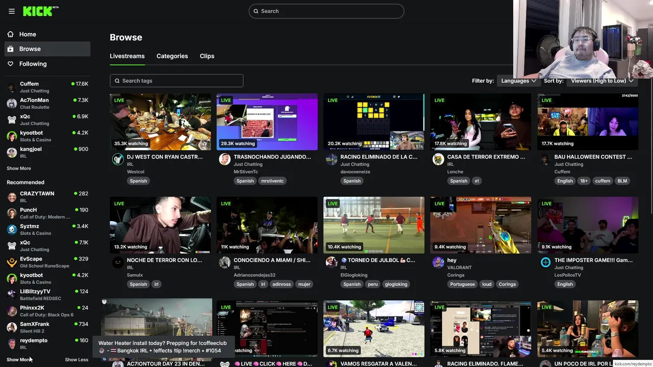Screen dimensions: 653x367
Task: Click EvScape's avatar in Recommended
Action: [12, 262]
